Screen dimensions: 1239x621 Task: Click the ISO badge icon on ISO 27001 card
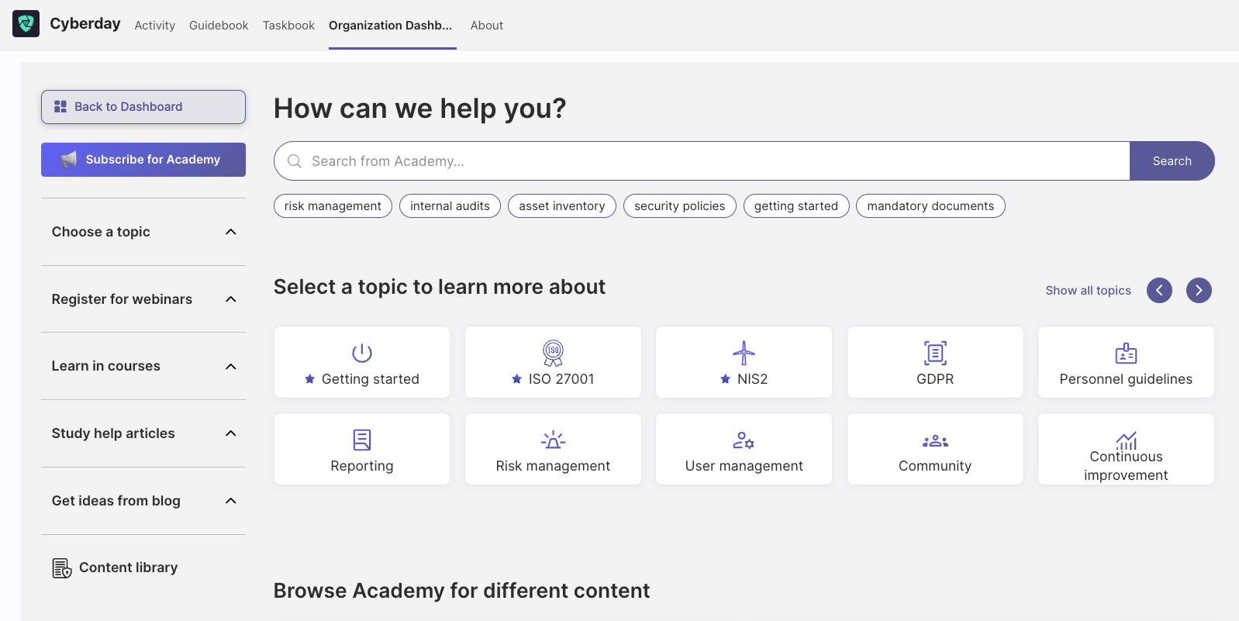[553, 353]
